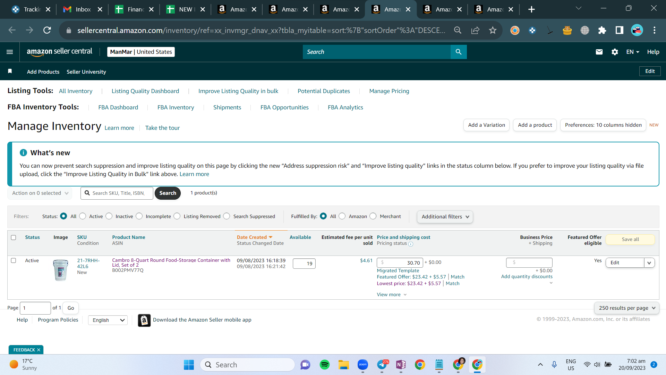Close the FEEDBACK tab with its X
666x375 pixels.
pyautogui.click(x=39, y=350)
